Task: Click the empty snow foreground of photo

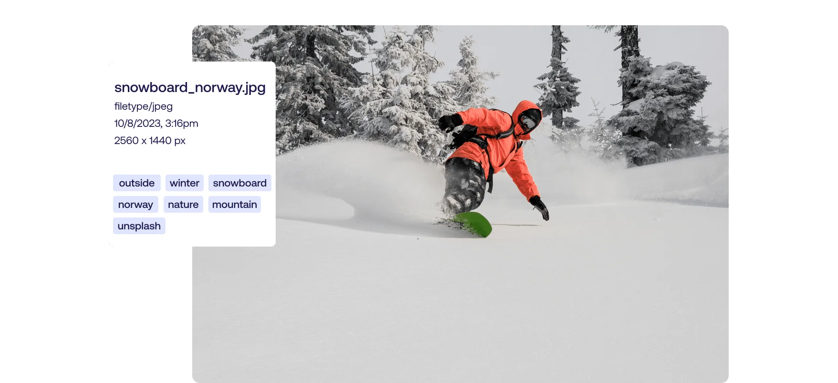Action: coord(460,310)
